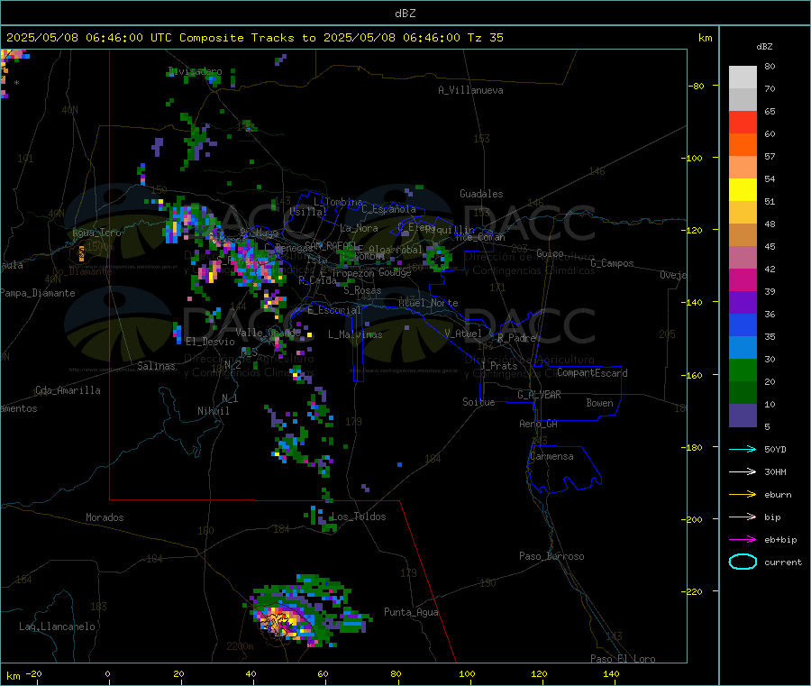Image resolution: width=811 pixels, height=686 pixels.
Task: Click the pink bip arrow in legend
Action: [x=743, y=517]
